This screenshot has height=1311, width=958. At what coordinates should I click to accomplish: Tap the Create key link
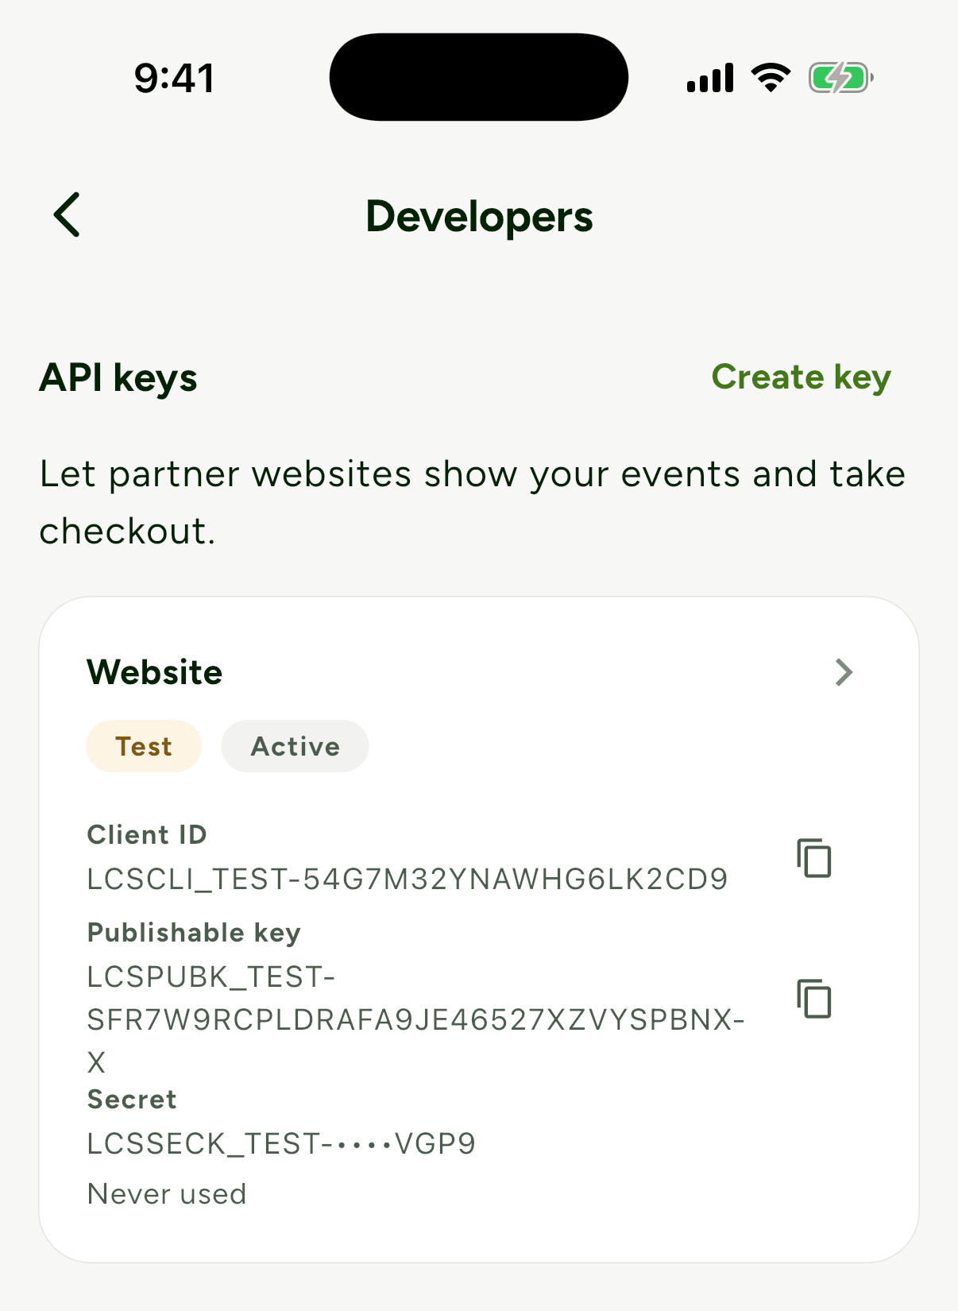801,377
